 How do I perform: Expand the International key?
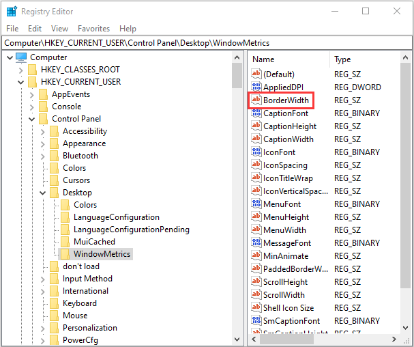click(x=43, y=292)
